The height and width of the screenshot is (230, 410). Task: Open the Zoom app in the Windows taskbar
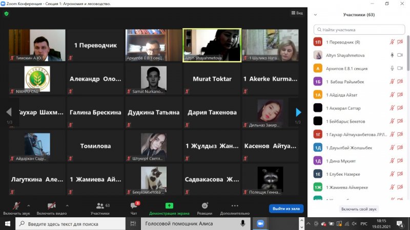coord(260,223)
